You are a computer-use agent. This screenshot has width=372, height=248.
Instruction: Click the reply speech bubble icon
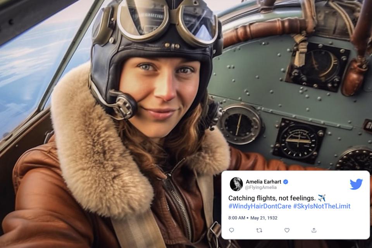click(232, 230)
